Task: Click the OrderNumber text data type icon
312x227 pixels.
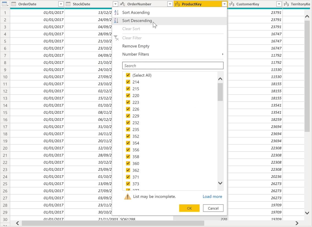Action: pyautogui.click(x=123, y=4)
